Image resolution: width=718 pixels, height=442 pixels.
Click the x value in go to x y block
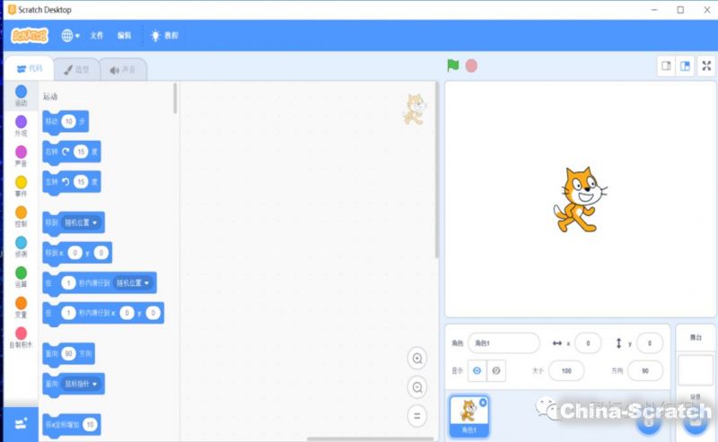coord(75,253)
